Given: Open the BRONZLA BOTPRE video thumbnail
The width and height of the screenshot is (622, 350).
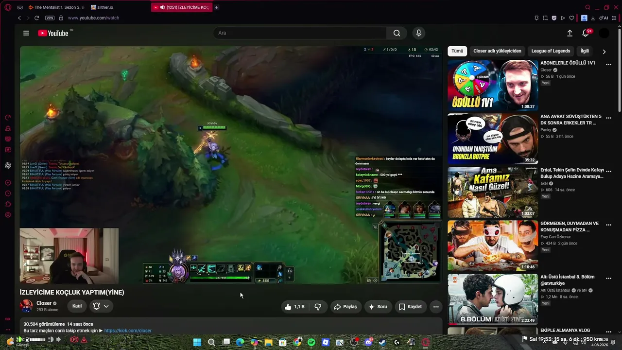Looking at the screenshot, I should 493,139.
